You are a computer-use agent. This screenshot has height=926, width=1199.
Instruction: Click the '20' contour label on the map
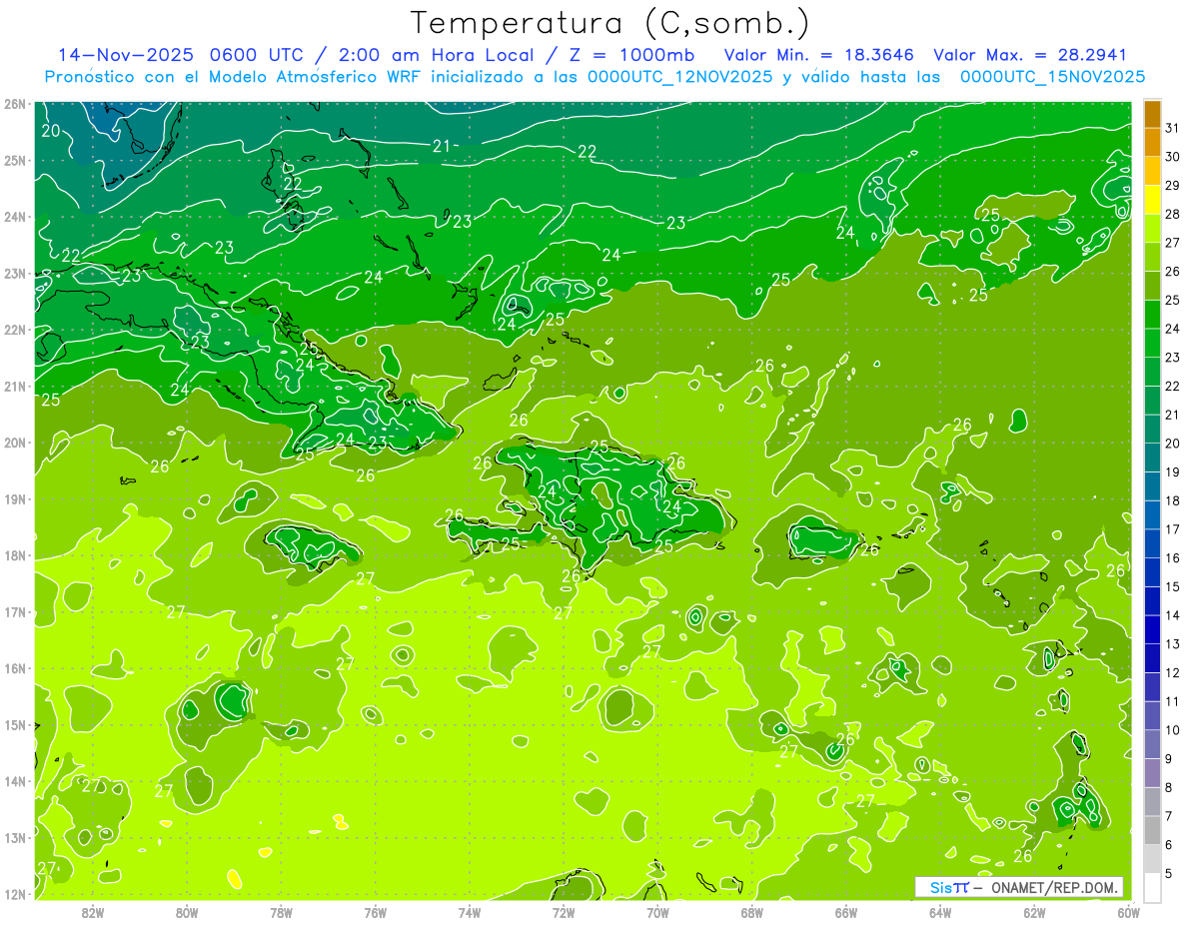(x=50, y=131)
